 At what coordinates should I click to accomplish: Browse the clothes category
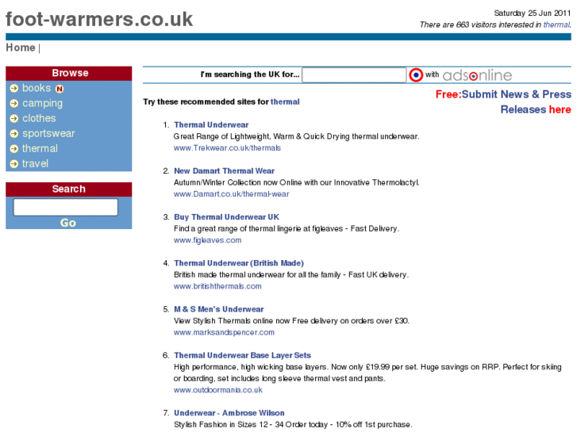[39, 118]
